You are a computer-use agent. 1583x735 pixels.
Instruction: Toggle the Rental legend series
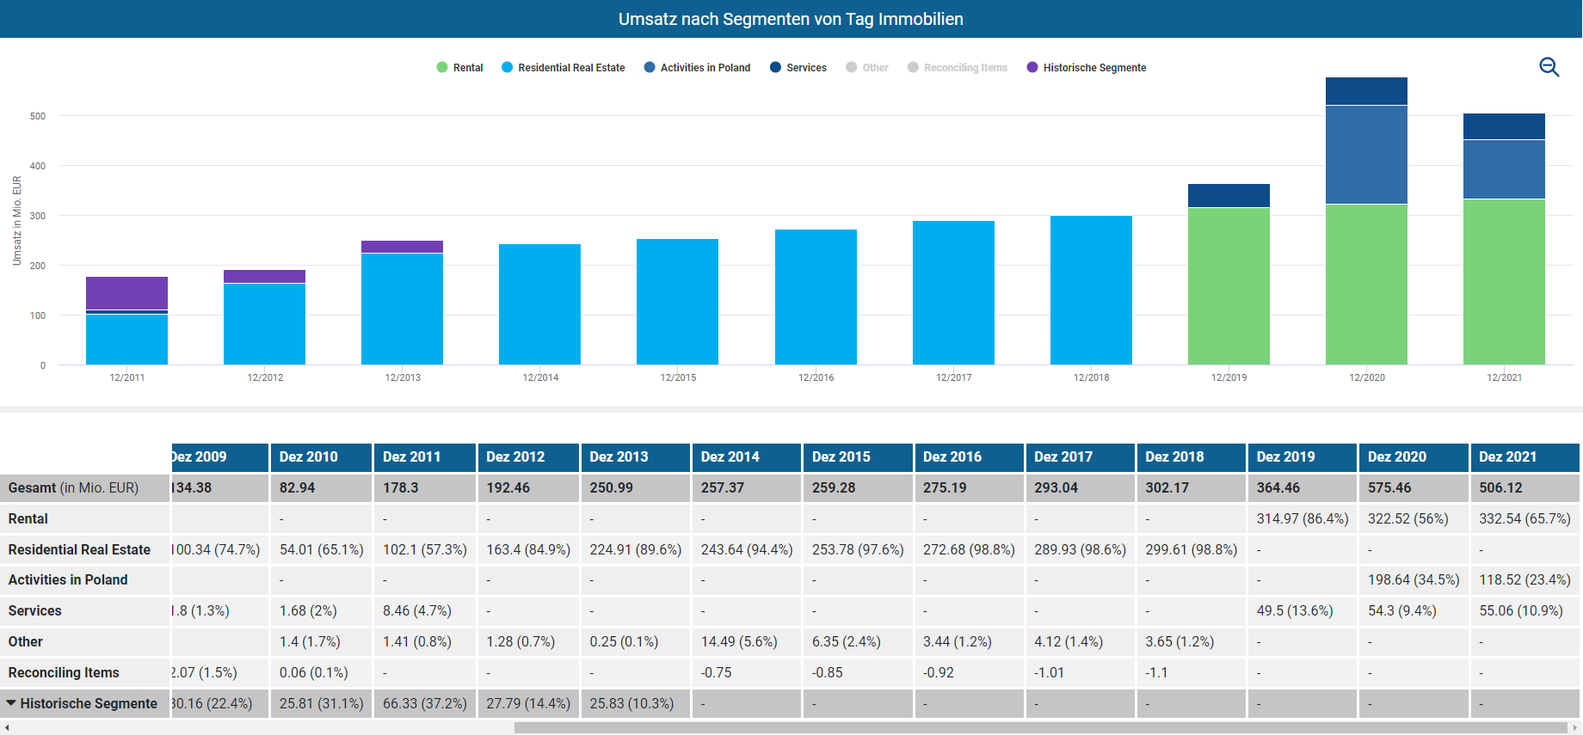click(459, 68)
